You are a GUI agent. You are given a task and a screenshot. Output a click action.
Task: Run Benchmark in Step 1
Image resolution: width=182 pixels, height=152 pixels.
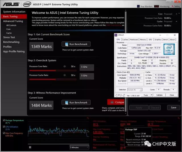coord(76,44)
